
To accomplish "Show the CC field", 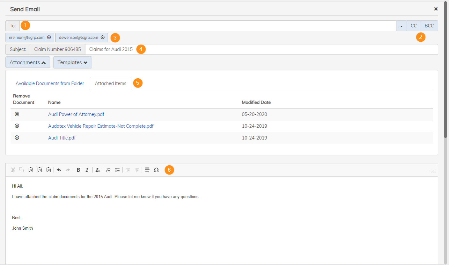I will click(x=414, y=26).
